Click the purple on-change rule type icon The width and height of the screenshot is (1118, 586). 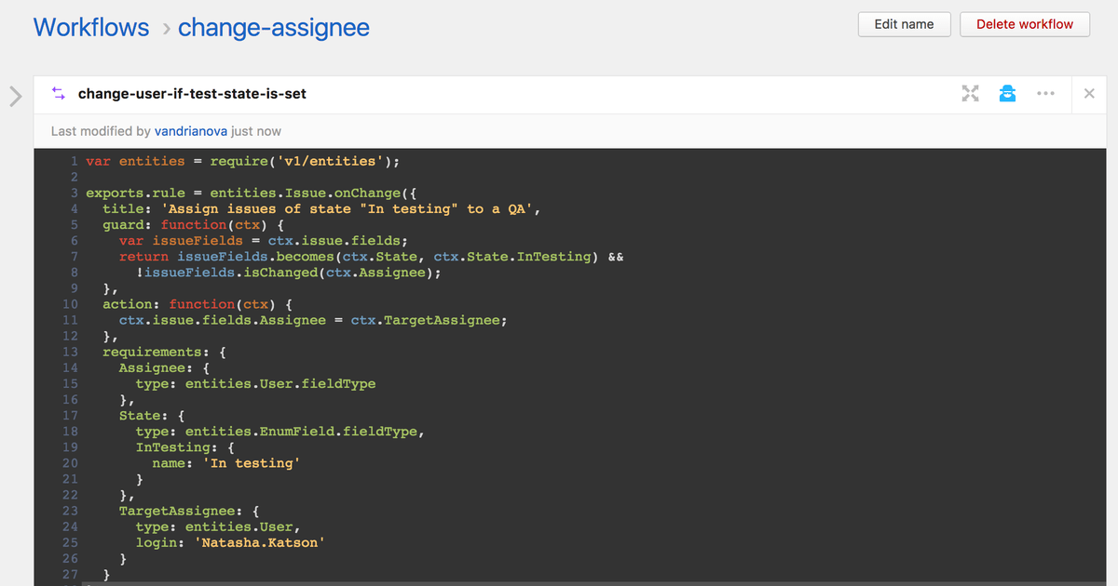59,94
